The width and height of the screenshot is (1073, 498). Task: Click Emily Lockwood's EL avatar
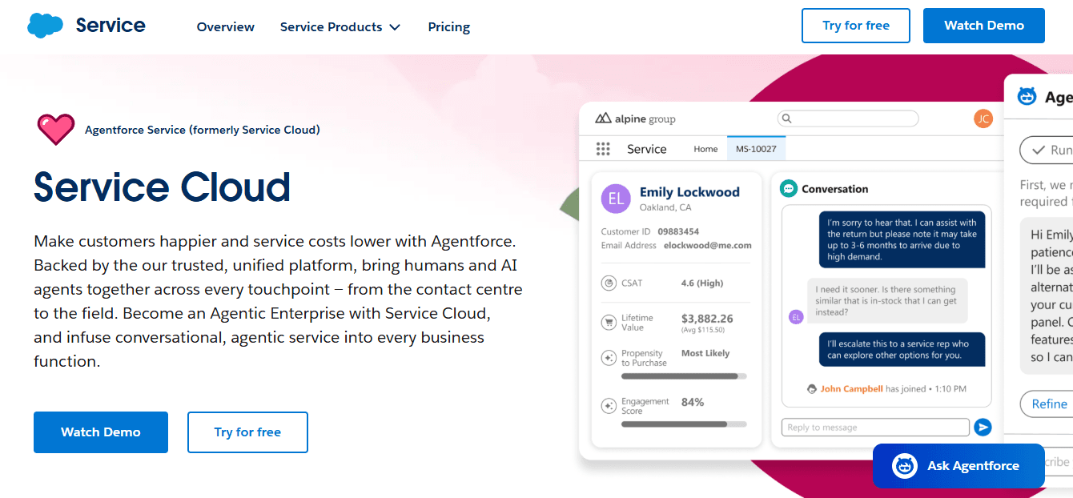(615, 198)
